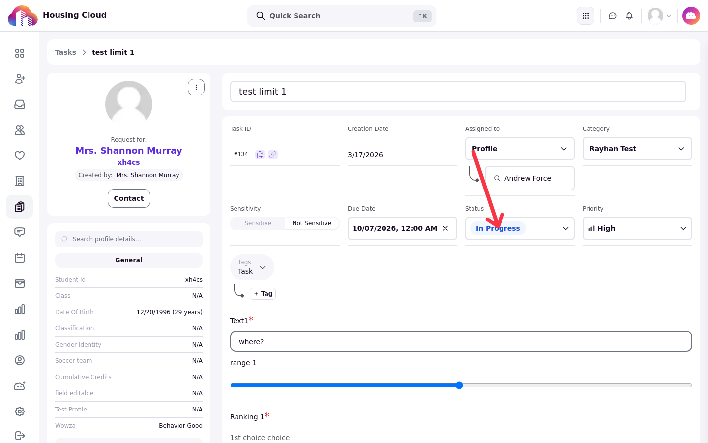Image resolution: width=708 pixels, height=443 pixels.
Task: Copy task ID #134 with copy icon
Action: [x=260, y=155]
